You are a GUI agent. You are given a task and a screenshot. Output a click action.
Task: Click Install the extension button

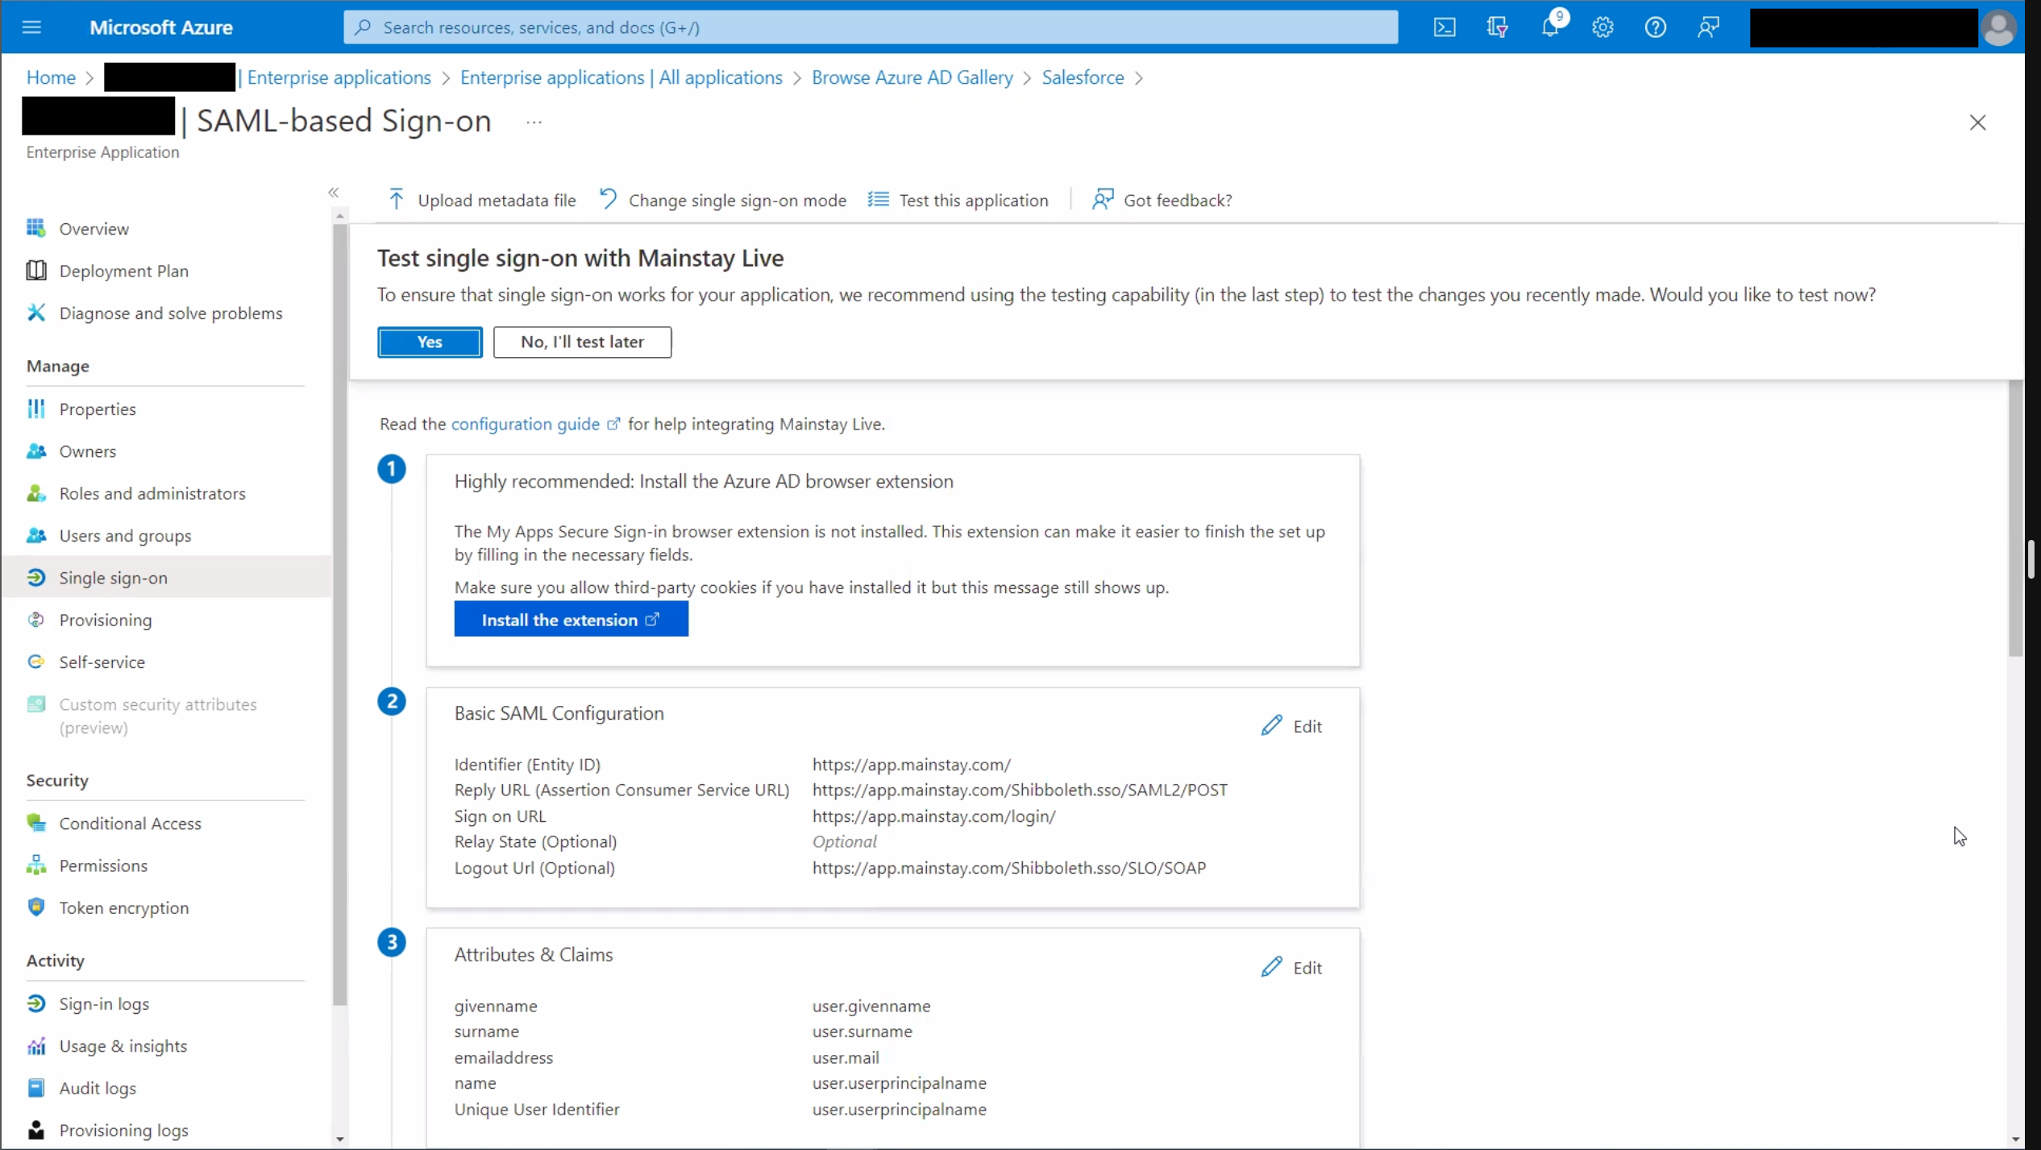571,619
